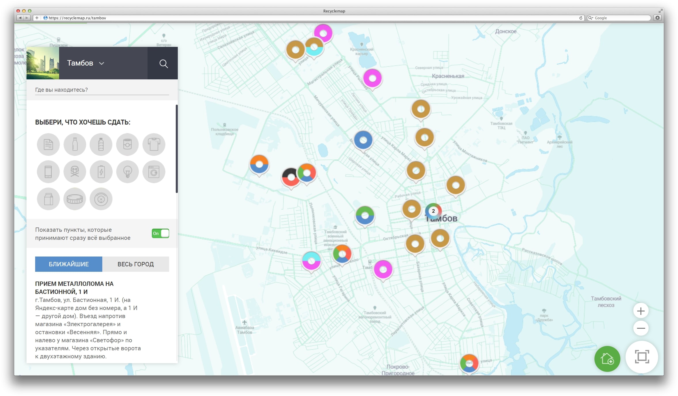
Task: Click the gold-top cyan-bottom map marker
Action: coord(314,47)
